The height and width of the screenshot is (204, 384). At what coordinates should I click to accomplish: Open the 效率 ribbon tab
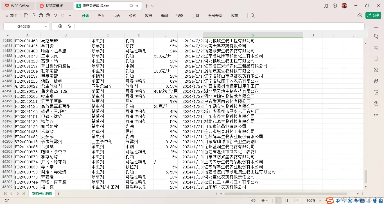234,16
